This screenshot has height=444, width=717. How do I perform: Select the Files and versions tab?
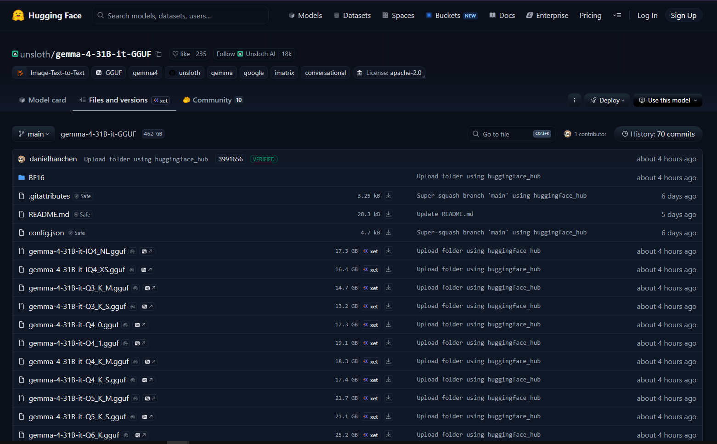tap(124, 100)
